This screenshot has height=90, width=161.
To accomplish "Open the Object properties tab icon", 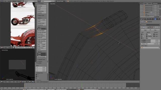I will tap(152, 19).
